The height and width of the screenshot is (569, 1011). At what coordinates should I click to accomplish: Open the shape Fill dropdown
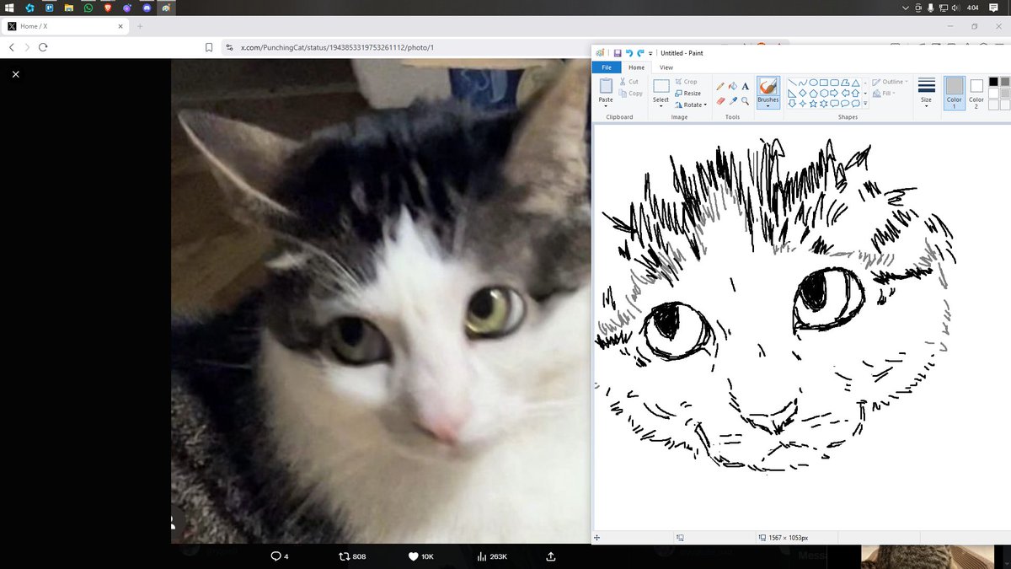coord(882,94)
